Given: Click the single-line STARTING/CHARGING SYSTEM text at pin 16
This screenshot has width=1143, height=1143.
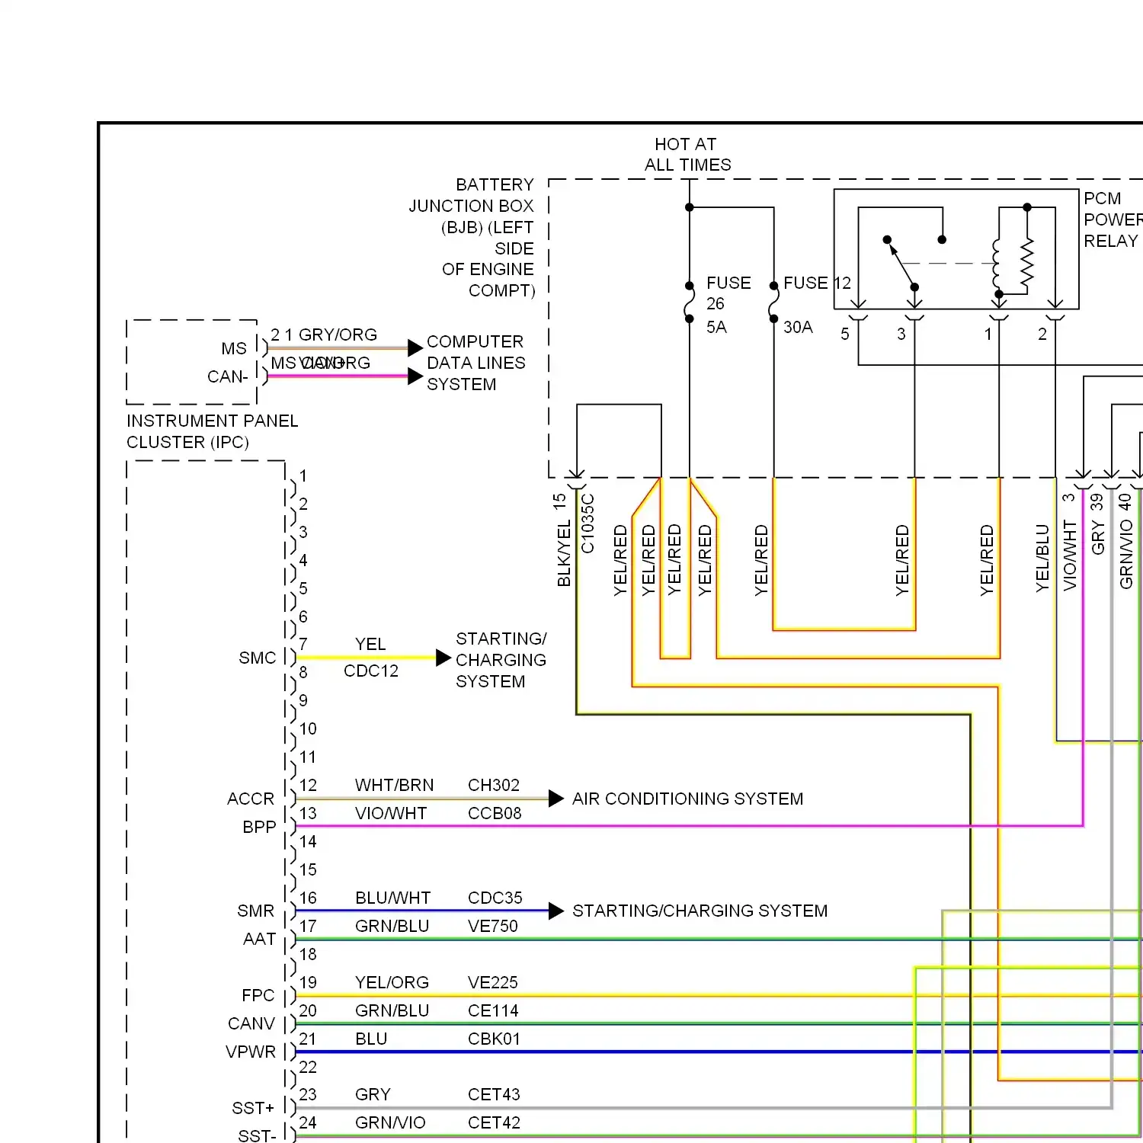Looking at the screenshot, I should click(x=700, y=911).
